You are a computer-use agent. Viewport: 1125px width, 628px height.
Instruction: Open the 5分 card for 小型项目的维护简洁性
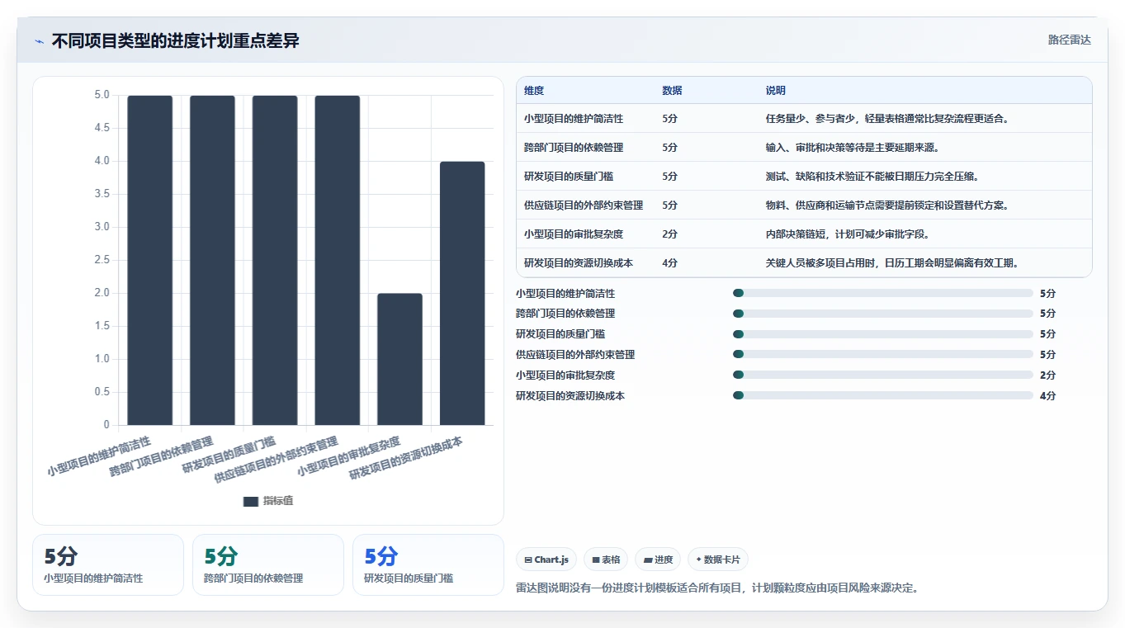point(108,564)
